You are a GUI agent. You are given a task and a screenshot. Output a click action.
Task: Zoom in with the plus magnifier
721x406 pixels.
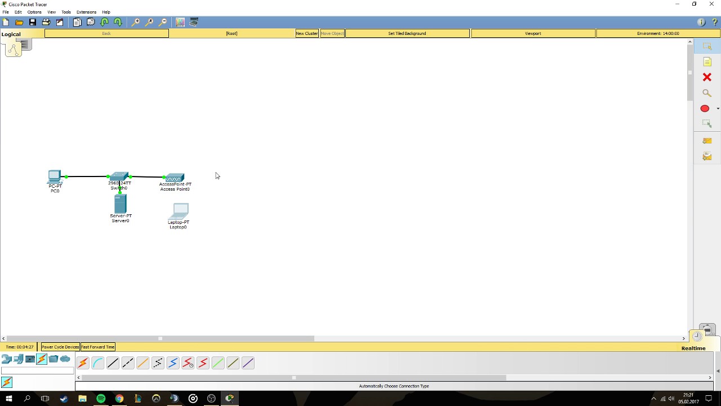135,22
